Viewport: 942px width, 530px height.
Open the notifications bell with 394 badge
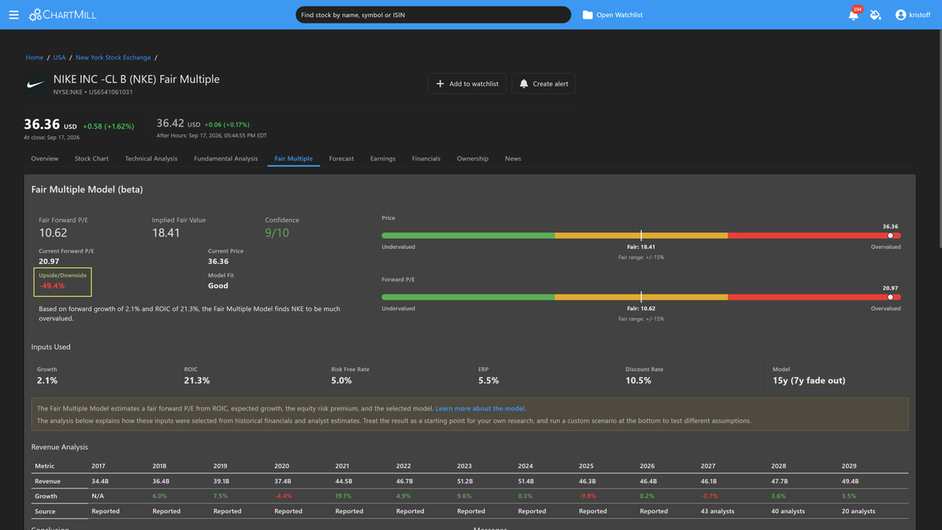pyautogui.click(x=853, y=15)
